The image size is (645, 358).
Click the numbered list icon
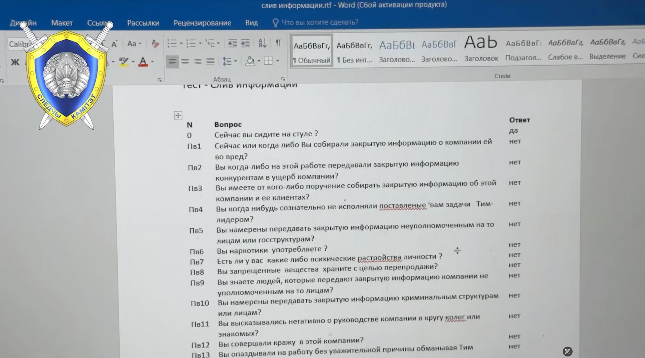tap(191, 44)
